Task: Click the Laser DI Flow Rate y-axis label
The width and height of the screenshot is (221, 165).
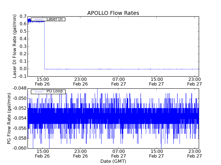Action: tap(15, 46)
